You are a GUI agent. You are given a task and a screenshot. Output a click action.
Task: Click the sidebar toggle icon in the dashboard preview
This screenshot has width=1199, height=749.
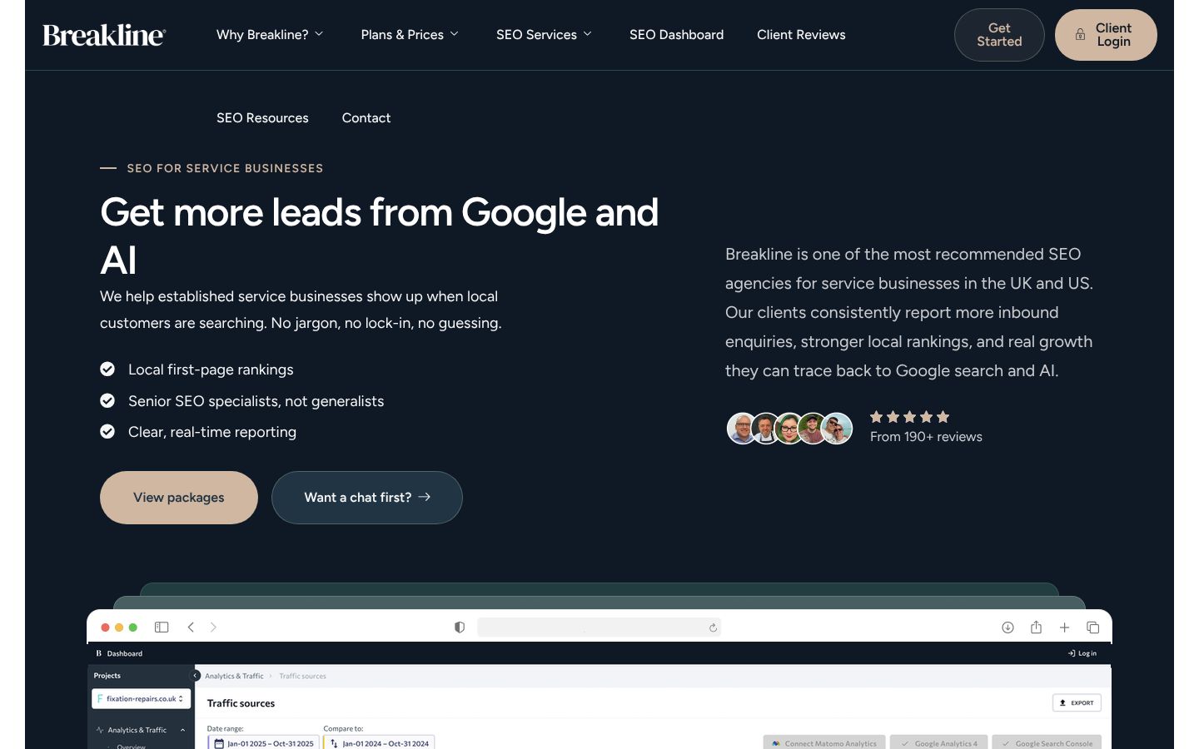pos(162,627)
